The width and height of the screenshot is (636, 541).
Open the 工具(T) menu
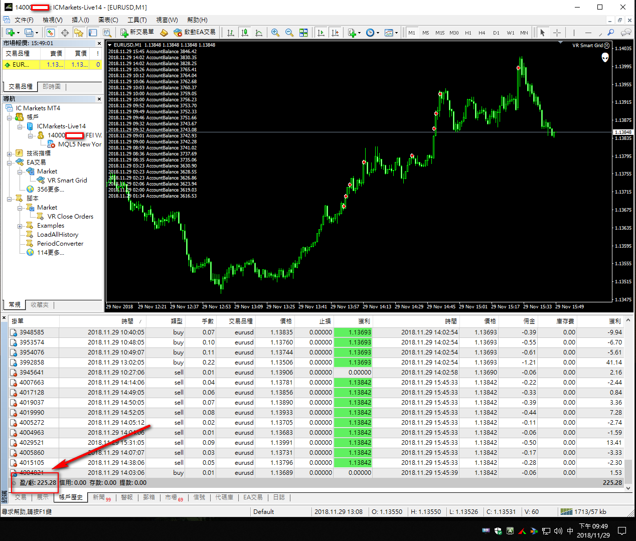[x=136, y=20]
